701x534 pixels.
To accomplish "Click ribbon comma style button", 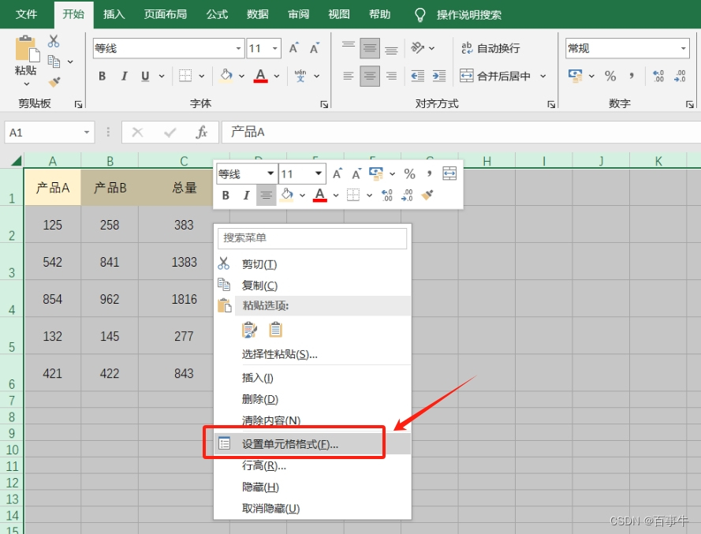I will point(632,76).
